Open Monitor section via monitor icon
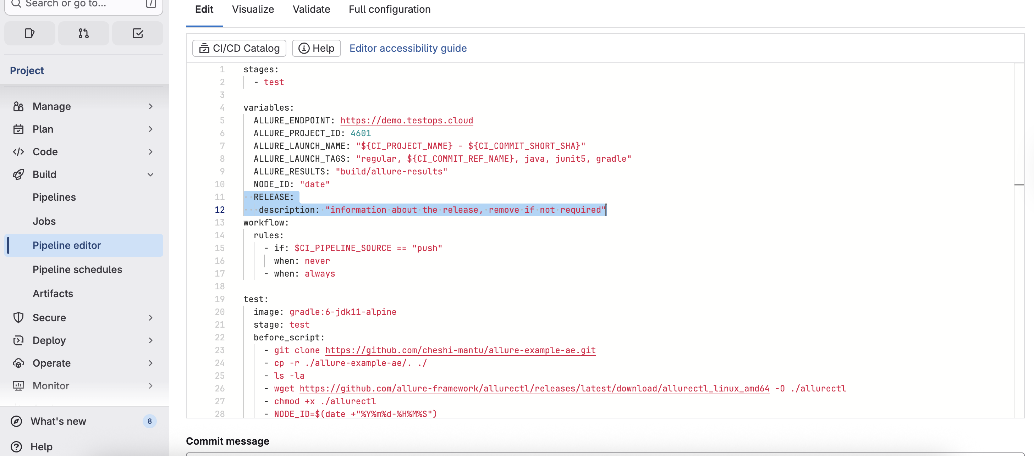Screen dimensions: 1034x456 (18, 385)
